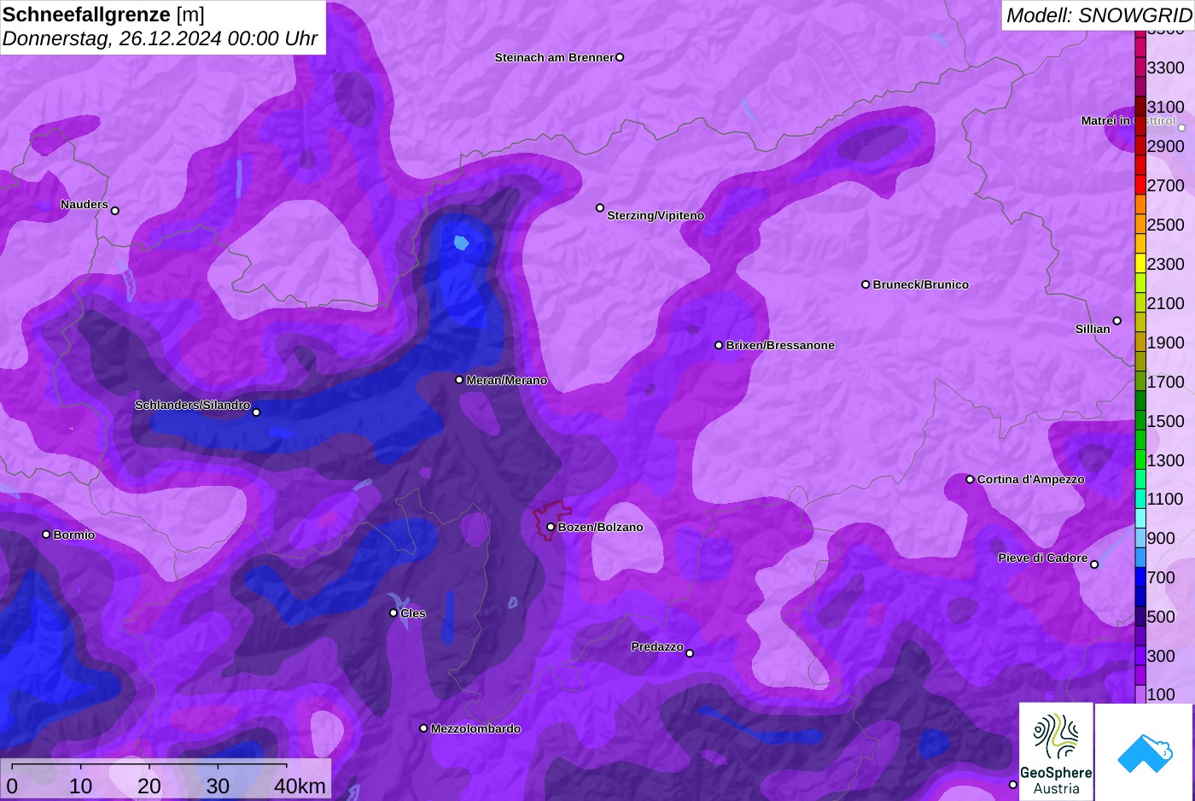This screenshot has height=801, width=1195.
Task: Click the 2100 legend value
Action: click(x=1166, y=303)
